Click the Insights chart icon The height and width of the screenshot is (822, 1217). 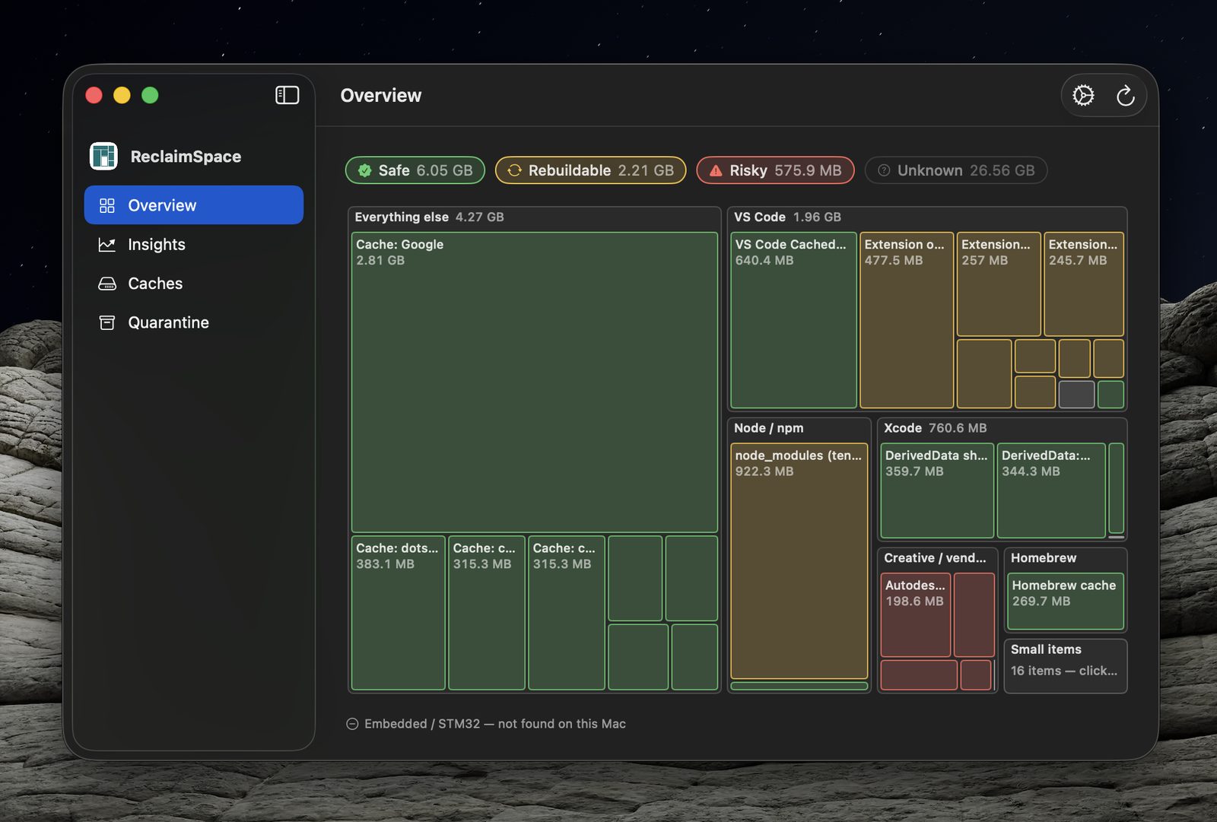(107, 245)
